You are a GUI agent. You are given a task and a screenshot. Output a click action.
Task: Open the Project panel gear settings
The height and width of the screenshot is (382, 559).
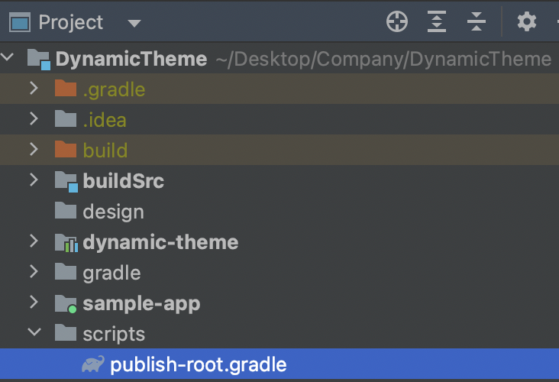point(527,21)
